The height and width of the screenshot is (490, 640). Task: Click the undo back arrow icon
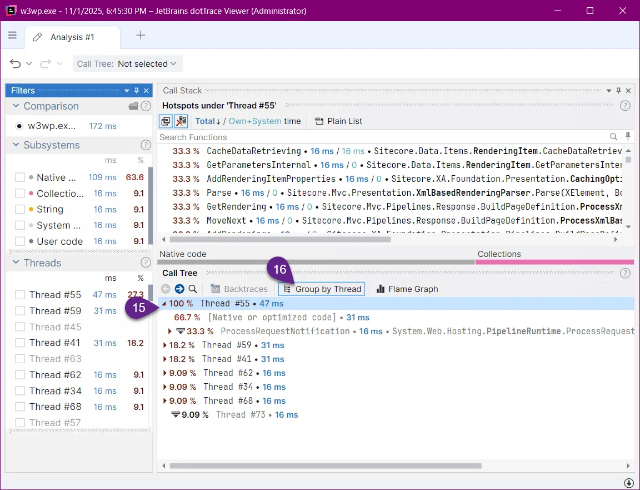coord(16,64)
